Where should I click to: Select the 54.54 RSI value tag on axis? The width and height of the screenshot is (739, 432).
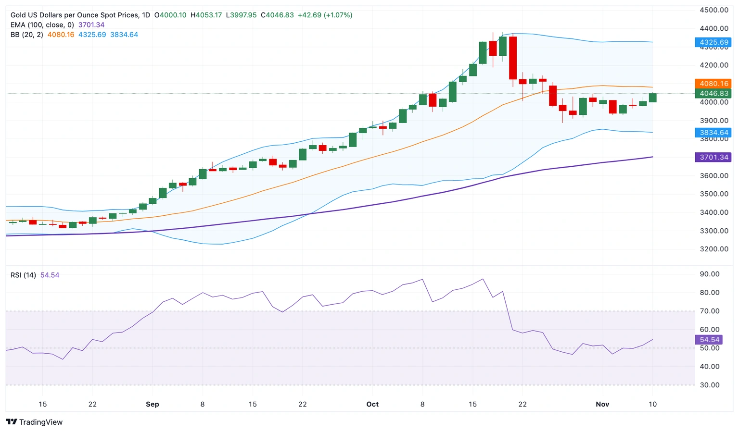pyautogui.click(x=709, y=340)
